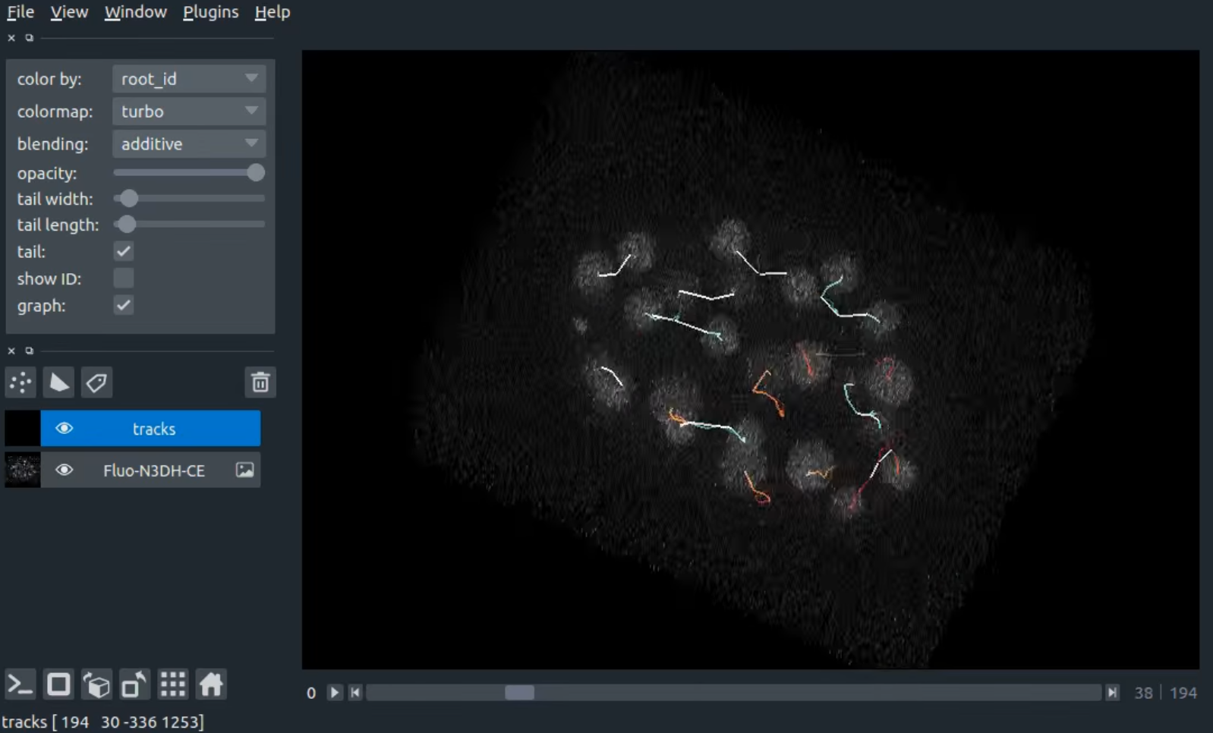The image size is (1213, 733).
Task: Add a new points layer
Action: point(20,382)
